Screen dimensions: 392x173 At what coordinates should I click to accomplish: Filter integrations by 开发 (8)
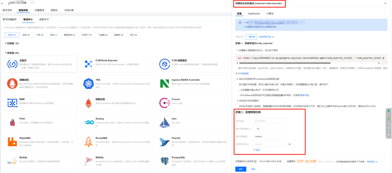click(40, 35)
